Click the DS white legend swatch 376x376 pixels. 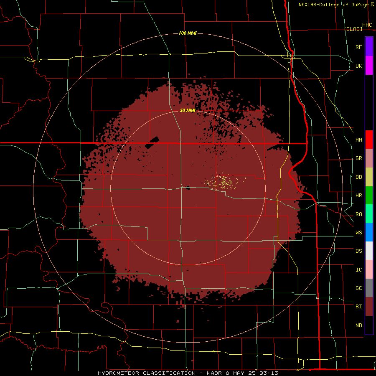pos(369,251)
